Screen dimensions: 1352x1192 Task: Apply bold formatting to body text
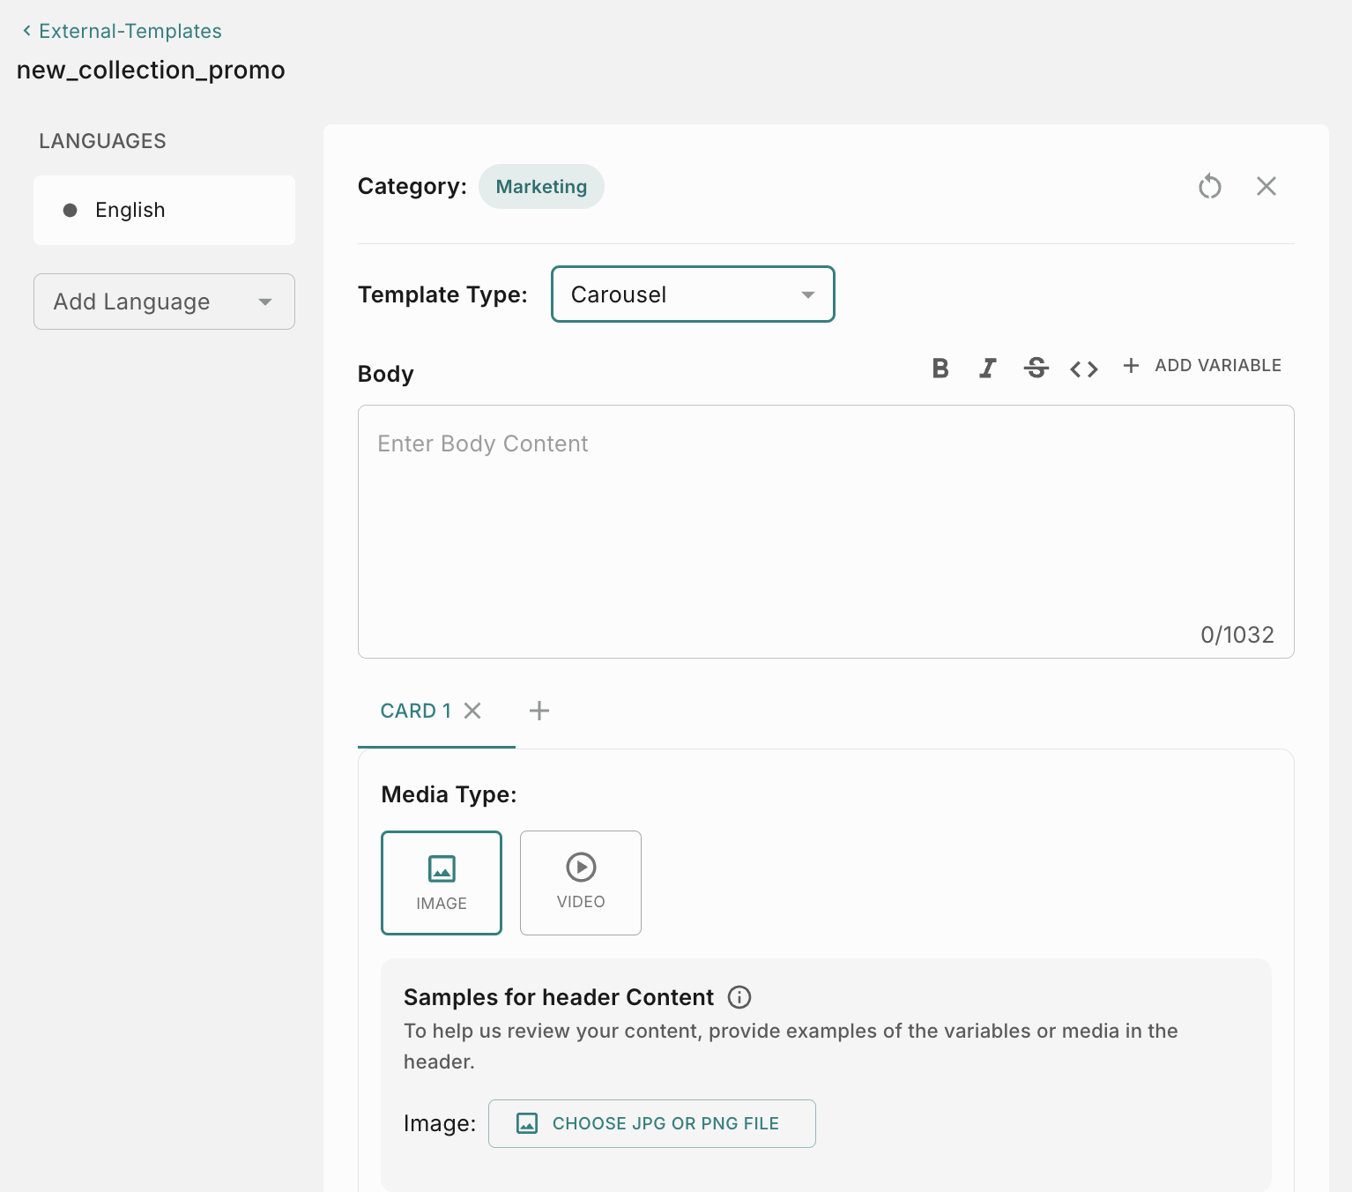(940, 368)
